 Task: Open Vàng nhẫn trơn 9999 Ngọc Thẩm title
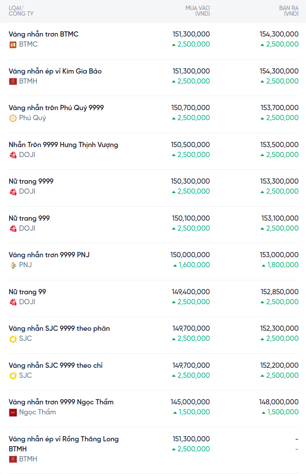point(61,402)
